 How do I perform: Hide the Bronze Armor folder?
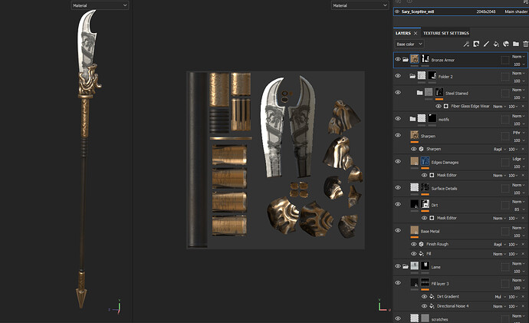click(398, 59)
